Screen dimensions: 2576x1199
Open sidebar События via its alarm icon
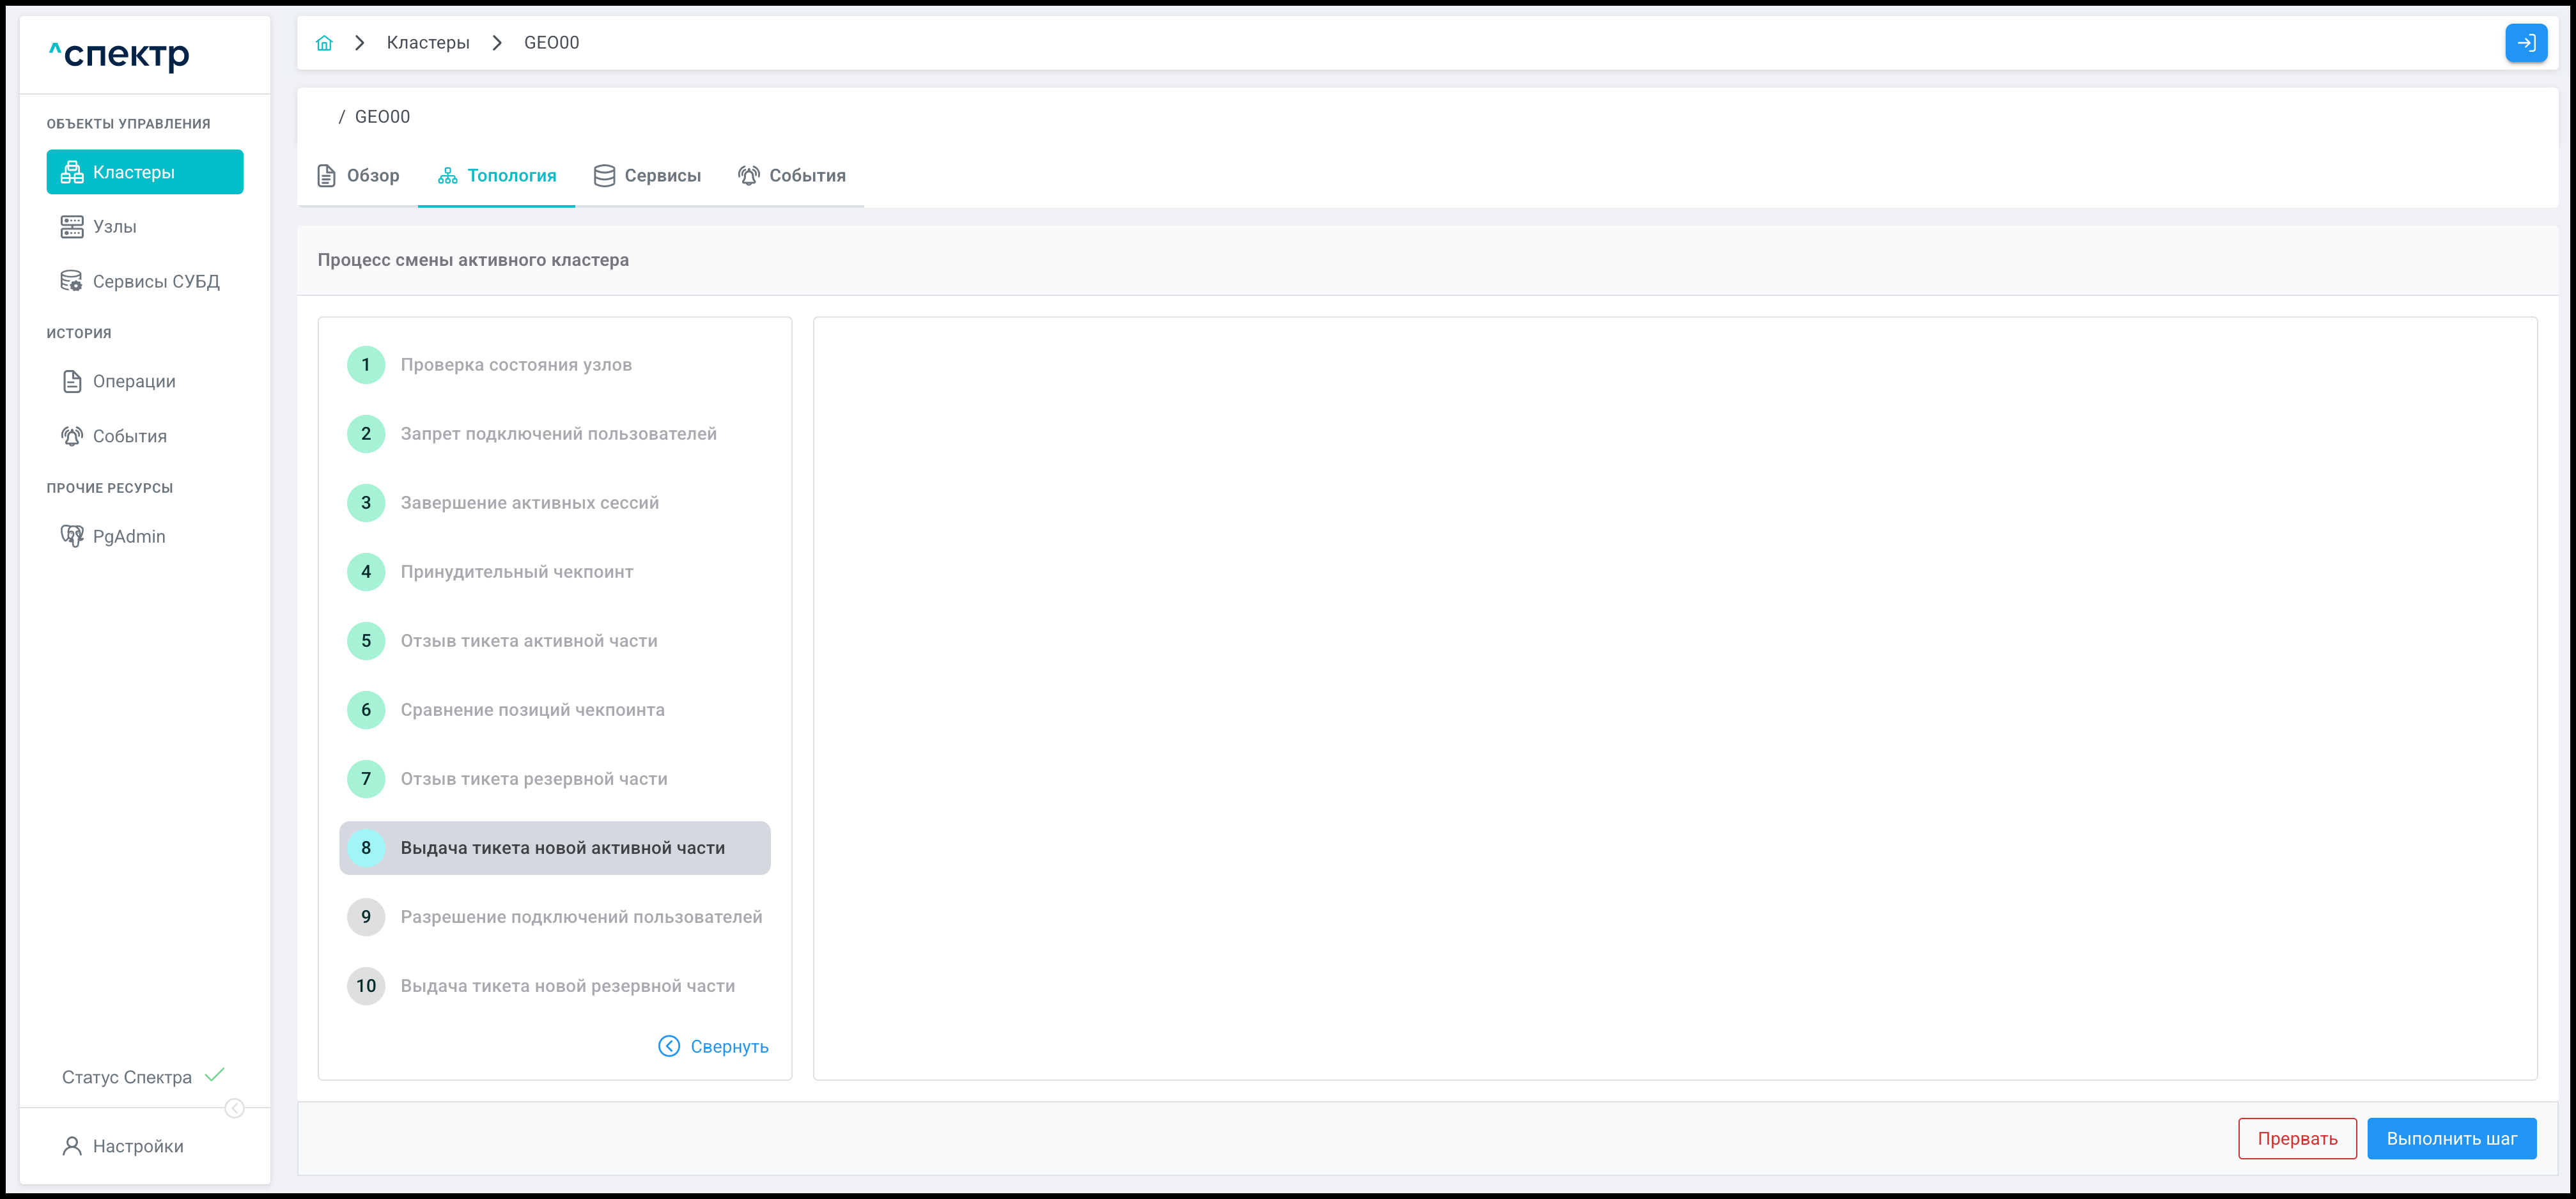pyautogui.click(x=72, y=436)
